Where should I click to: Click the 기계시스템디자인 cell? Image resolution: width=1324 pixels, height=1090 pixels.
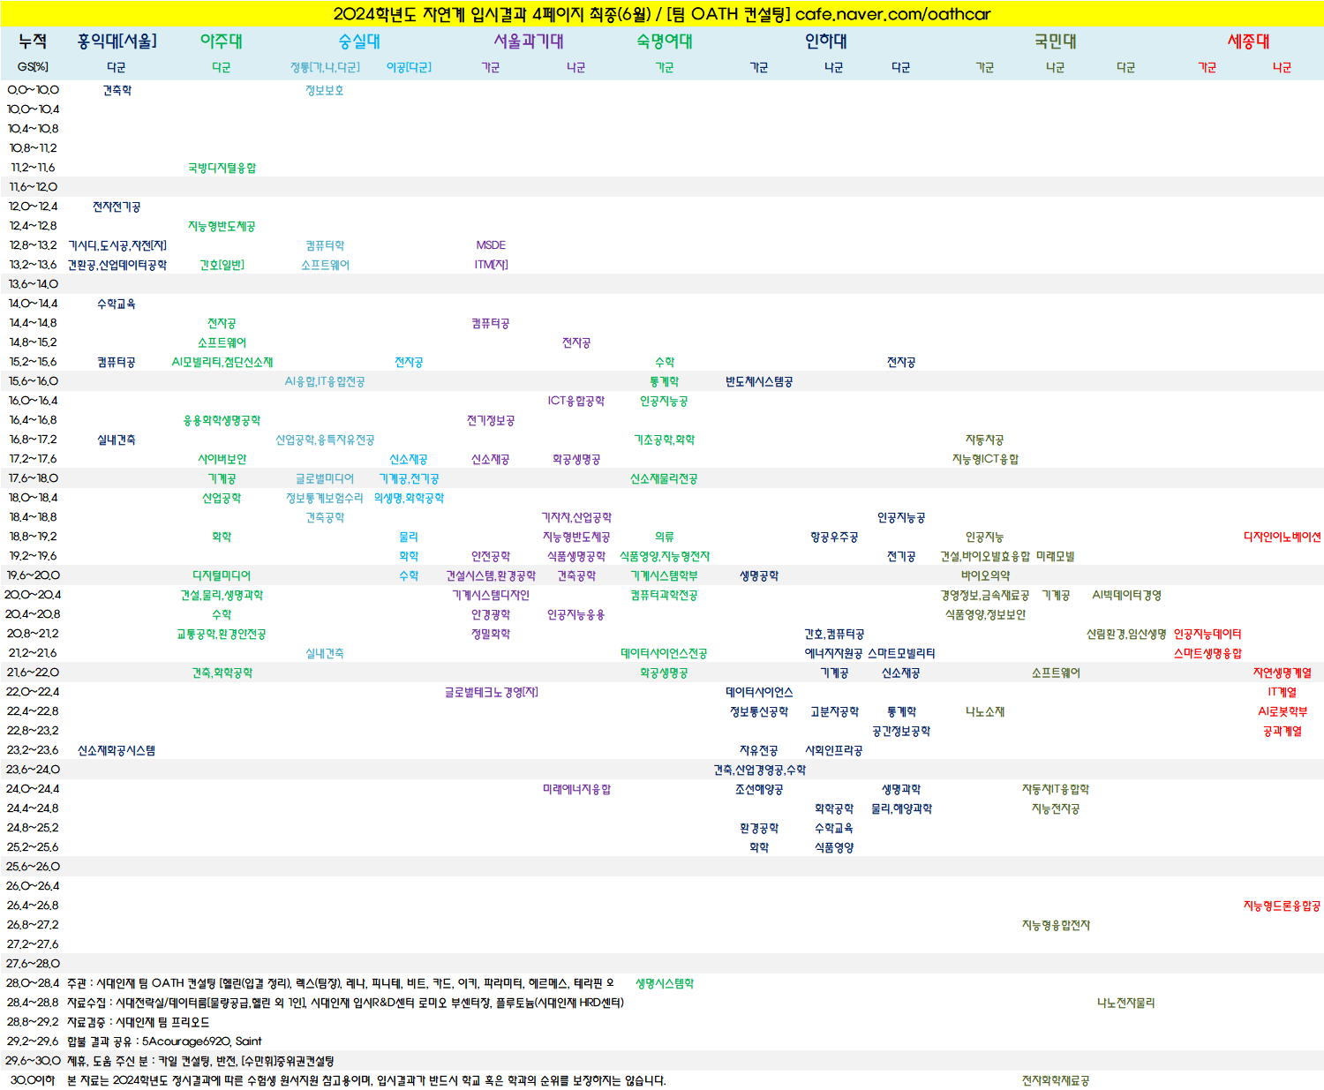click(x=491, y=595)
